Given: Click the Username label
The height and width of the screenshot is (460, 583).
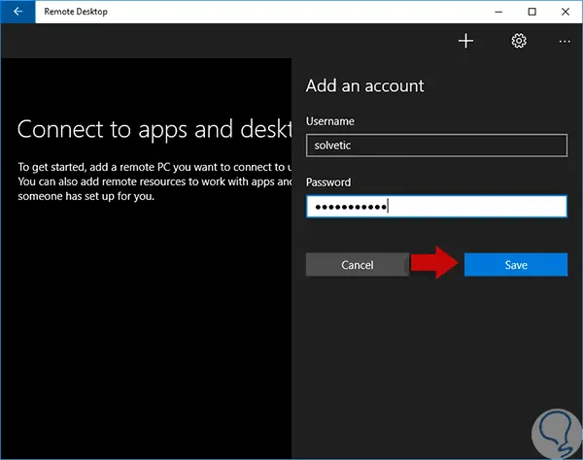Looking at the screenshot, I should [x=329, y=121].
